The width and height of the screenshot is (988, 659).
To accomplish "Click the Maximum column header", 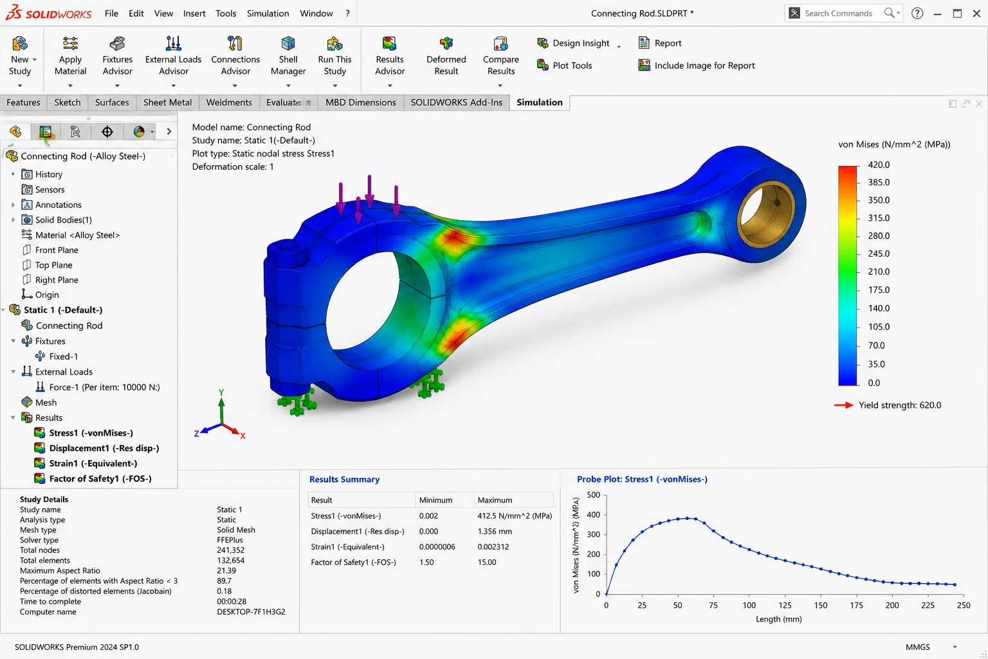I will [513, 500].
